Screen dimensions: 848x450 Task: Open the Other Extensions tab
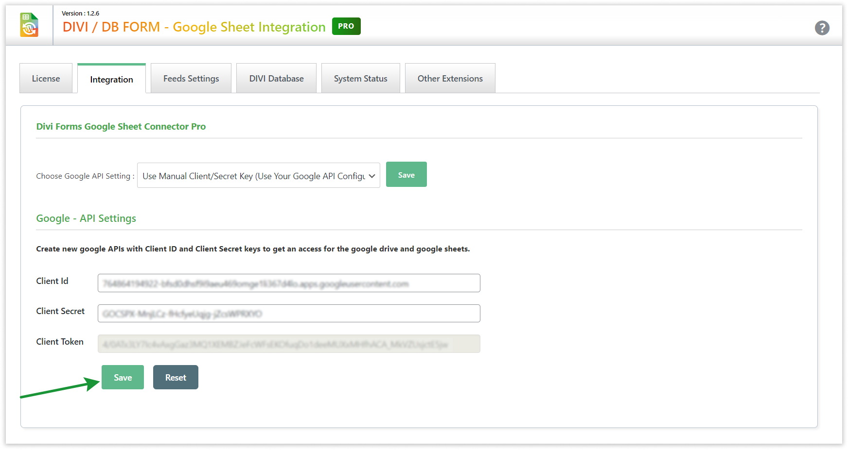click(x=450, y=79)
